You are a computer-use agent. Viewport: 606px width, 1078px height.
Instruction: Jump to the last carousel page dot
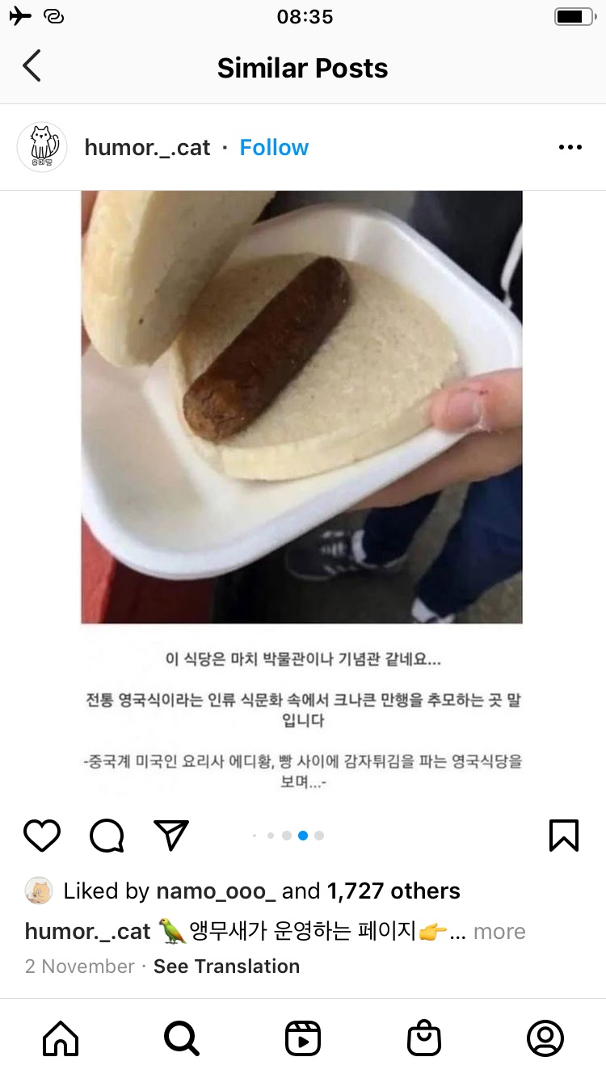(x=319, y=836)
